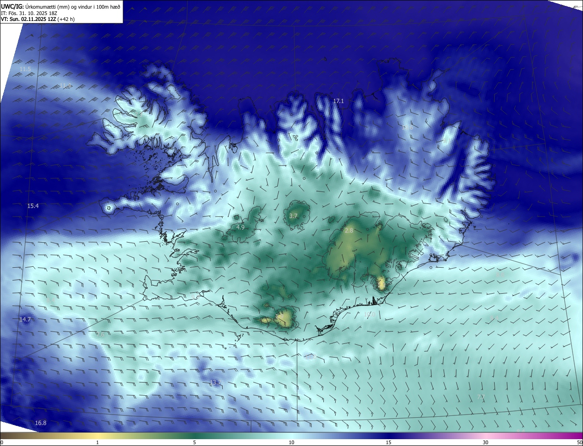Click the 'VT: Sun. 02.11.2025 12Z (+42 h)' line
This screenshot has width=583, height=446.
tap(38, 19)
